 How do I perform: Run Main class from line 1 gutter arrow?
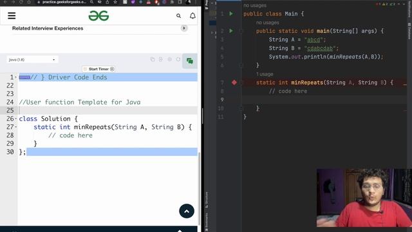231,14
